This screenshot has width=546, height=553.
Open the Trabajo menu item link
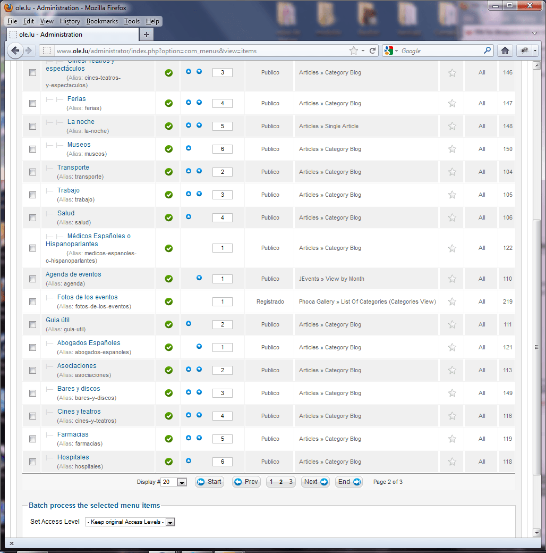pyautogui.click(x=69, y=190)
